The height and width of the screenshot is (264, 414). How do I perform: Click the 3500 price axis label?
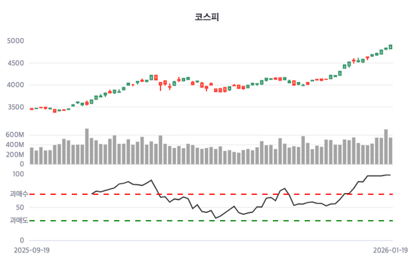(x=15, y=107)
